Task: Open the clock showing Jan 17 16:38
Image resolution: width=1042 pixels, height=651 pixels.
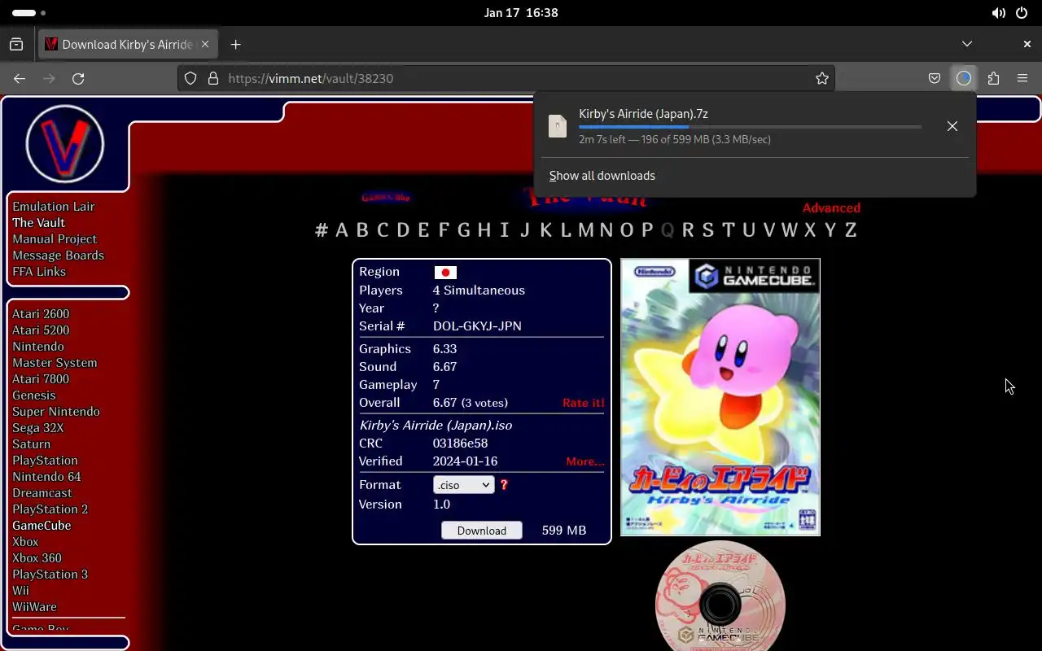Action: [521, 13]
